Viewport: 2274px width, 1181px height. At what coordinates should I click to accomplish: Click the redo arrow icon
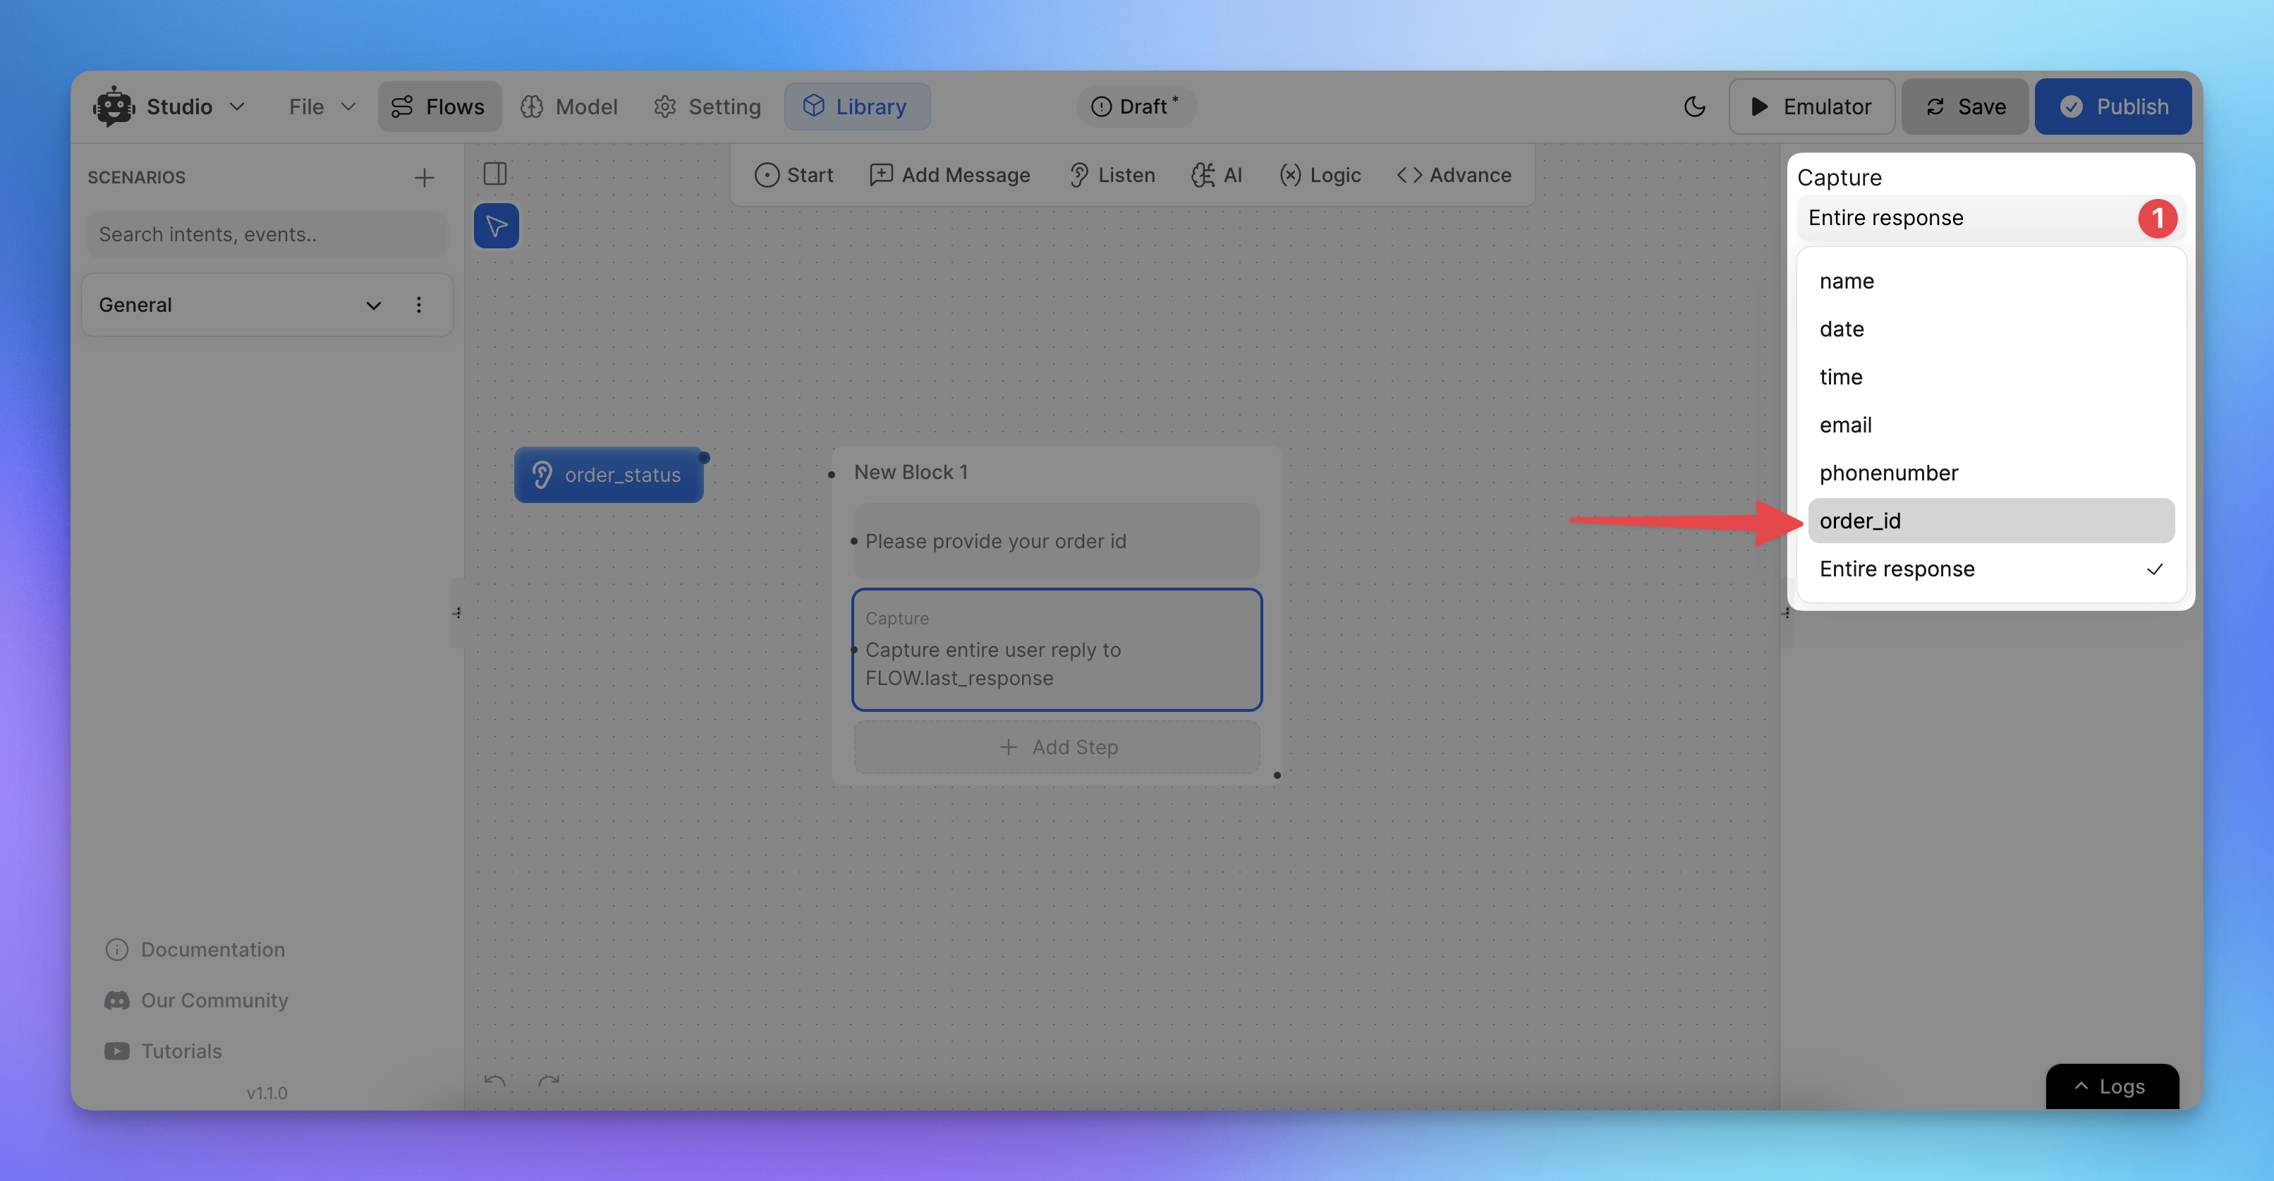pos(549,1082)
